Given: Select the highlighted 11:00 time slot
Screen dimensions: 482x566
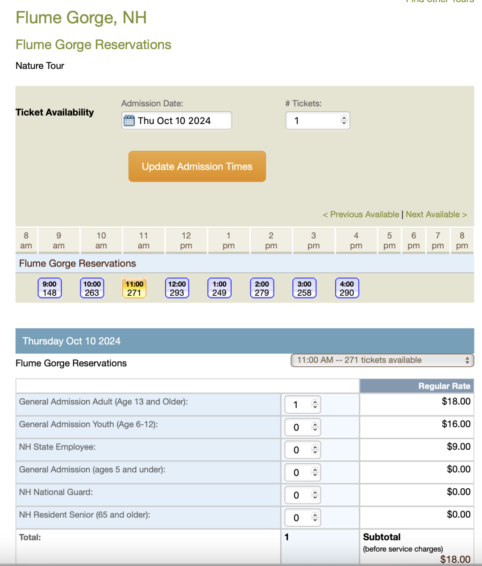Looking at the screenshot, I should point(134,288).
